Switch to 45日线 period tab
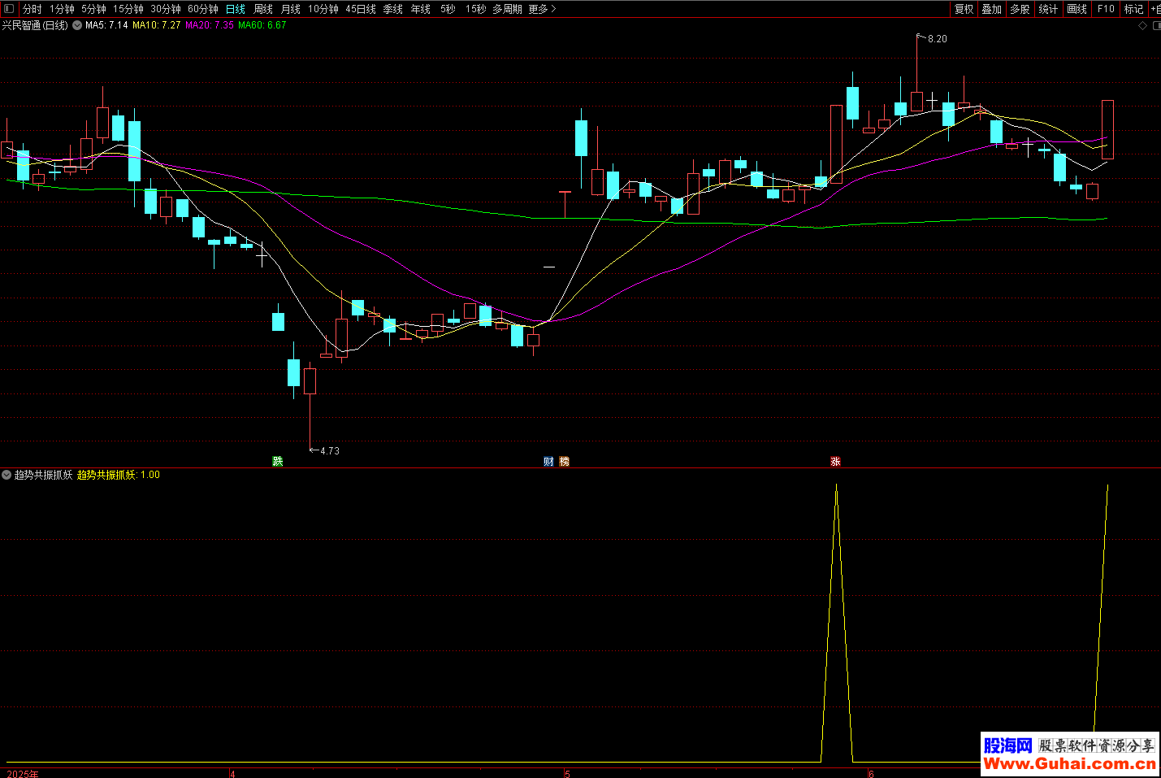1161x778 pixels. tap(361, 9)
